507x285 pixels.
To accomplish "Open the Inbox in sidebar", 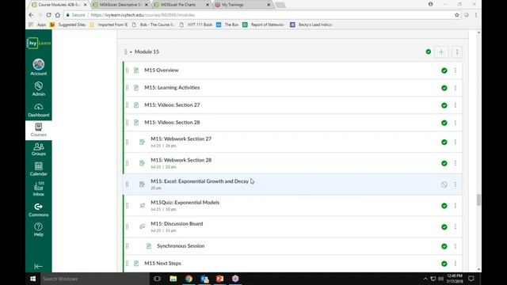I will (39, 189).
